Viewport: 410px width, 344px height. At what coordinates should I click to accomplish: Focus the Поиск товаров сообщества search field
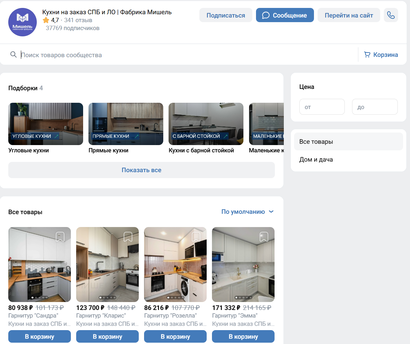[189, 55]
